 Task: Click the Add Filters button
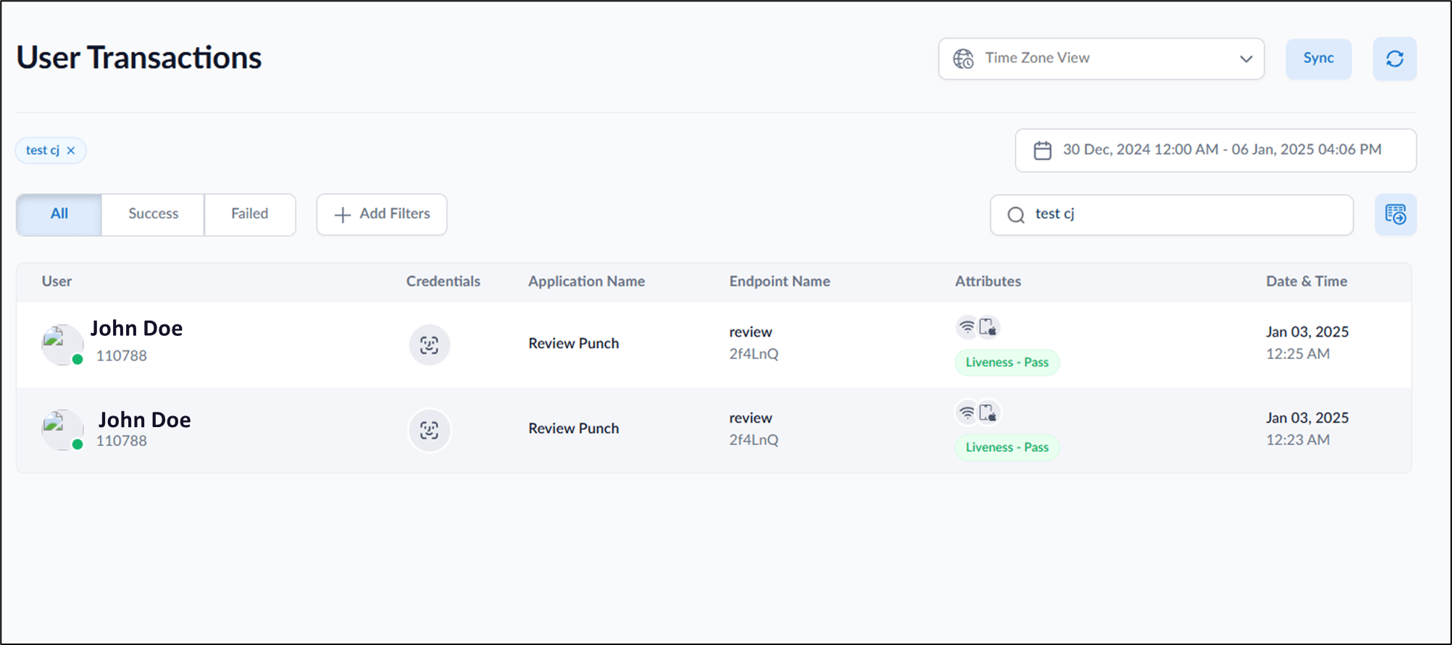(x=382, y=214)
